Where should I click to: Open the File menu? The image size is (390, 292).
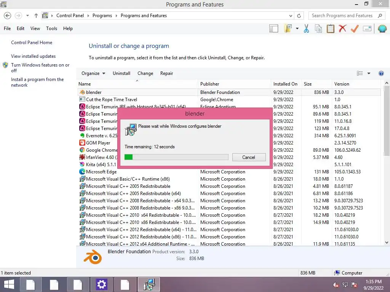pos(7,29)
